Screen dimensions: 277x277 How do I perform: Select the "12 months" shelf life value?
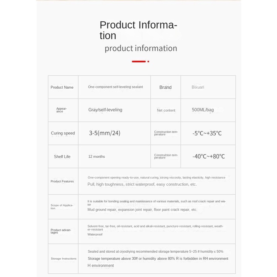(96, 157)
